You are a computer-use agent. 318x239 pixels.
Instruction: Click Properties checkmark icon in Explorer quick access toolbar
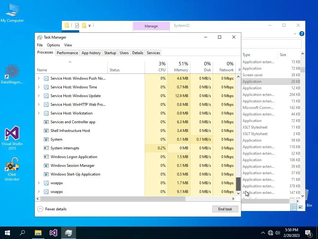[77, 26]
